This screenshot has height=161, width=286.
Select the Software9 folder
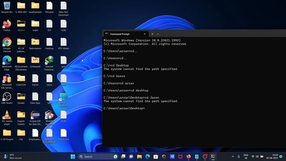[x=35, y=62]
